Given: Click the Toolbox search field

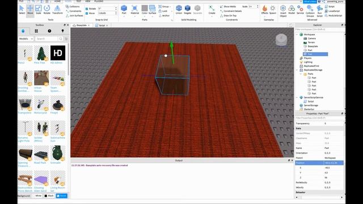Looking at the screenshot, I should coord(47,39).
